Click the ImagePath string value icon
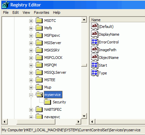 (95, 49)
